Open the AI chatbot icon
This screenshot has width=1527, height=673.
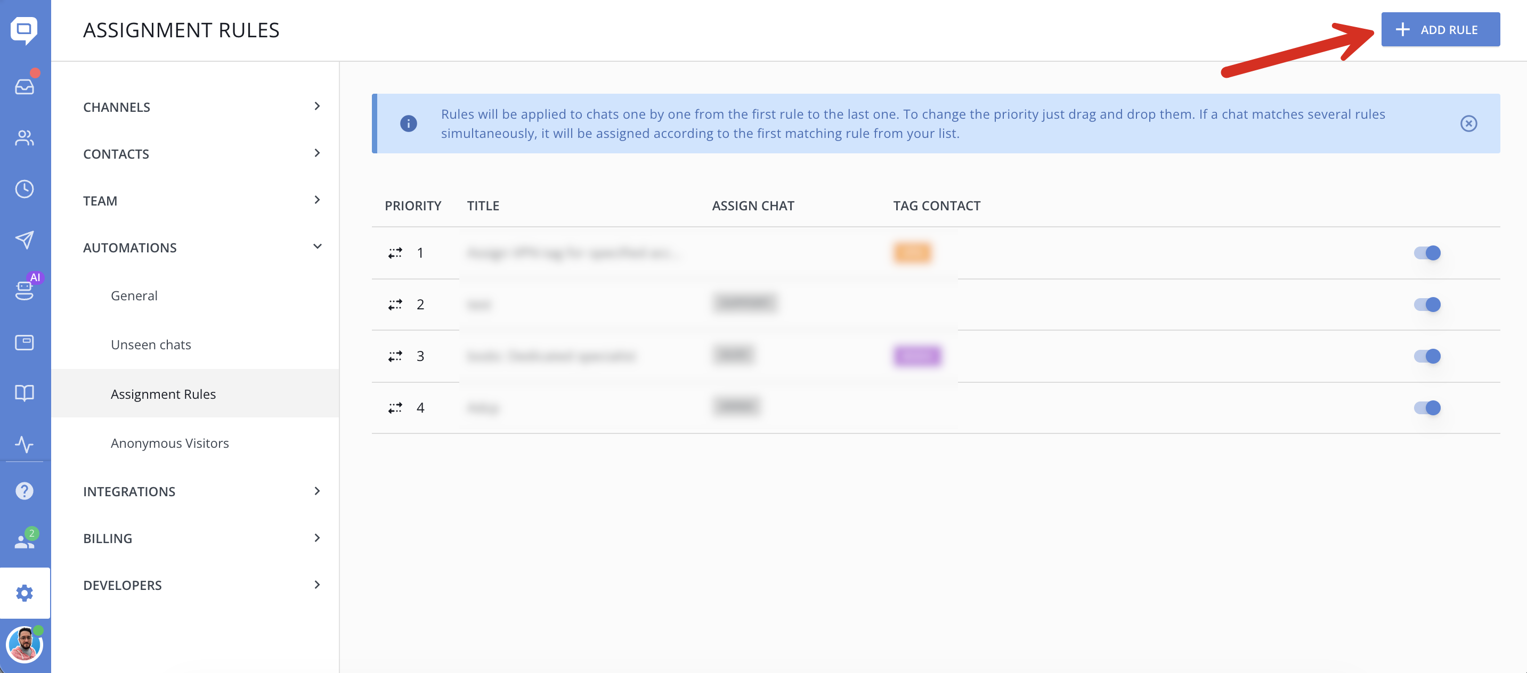click(x=25, y=290)
